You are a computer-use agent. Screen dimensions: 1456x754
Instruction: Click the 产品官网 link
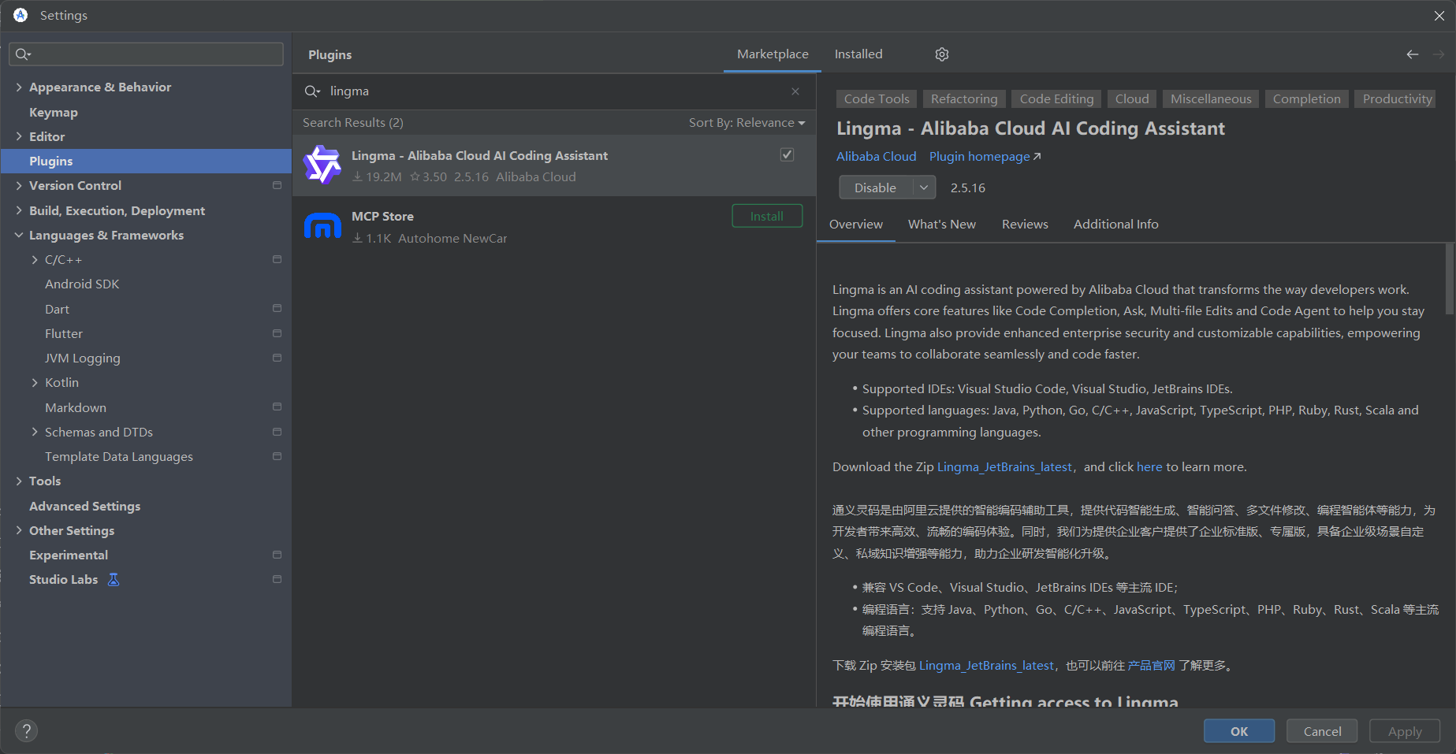(x=1152, y=666)
